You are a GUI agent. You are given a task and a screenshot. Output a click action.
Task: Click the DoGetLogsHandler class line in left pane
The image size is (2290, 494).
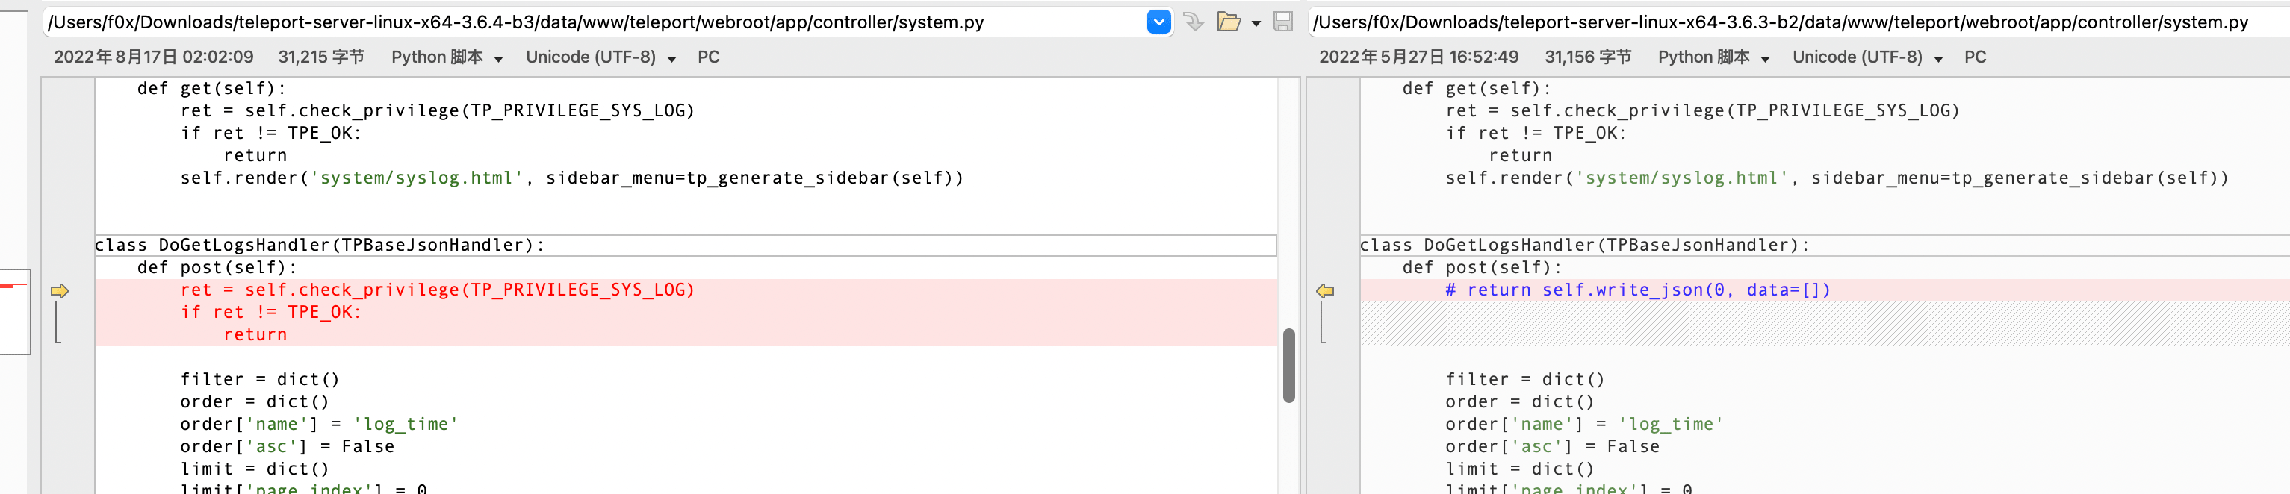319,246
